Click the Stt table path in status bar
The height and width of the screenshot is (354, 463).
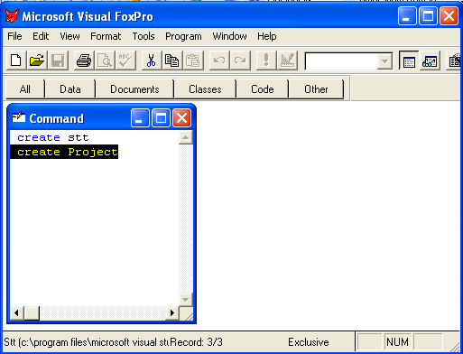86,342
